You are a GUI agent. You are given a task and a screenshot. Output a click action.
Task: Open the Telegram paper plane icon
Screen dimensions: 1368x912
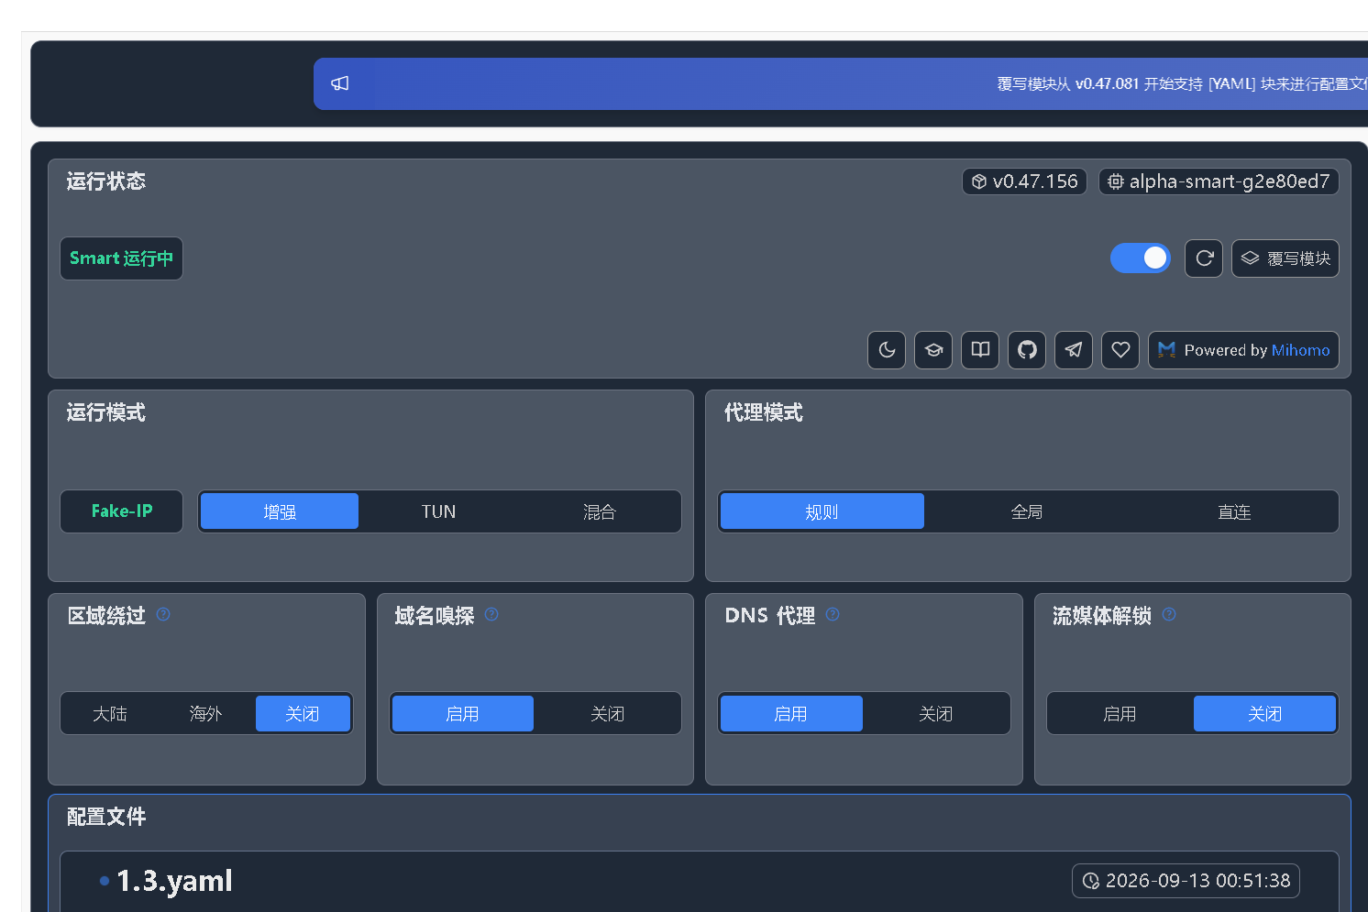click(1074, 350)
